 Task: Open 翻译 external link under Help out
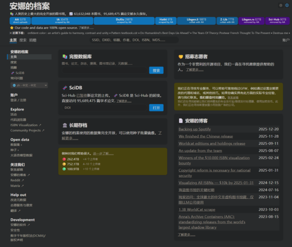[x=15, y=211]
